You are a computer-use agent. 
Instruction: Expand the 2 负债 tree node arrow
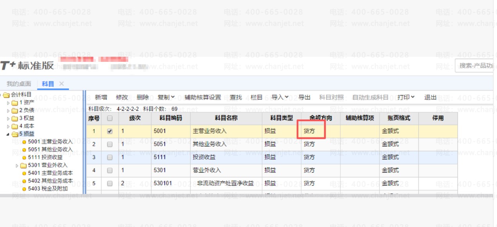coord(8,110)
